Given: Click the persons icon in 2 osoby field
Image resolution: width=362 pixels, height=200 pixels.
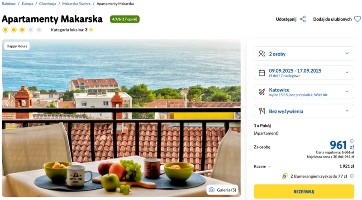Looking at the screenshot, I should pyautogui.click(x=262, y=54).
